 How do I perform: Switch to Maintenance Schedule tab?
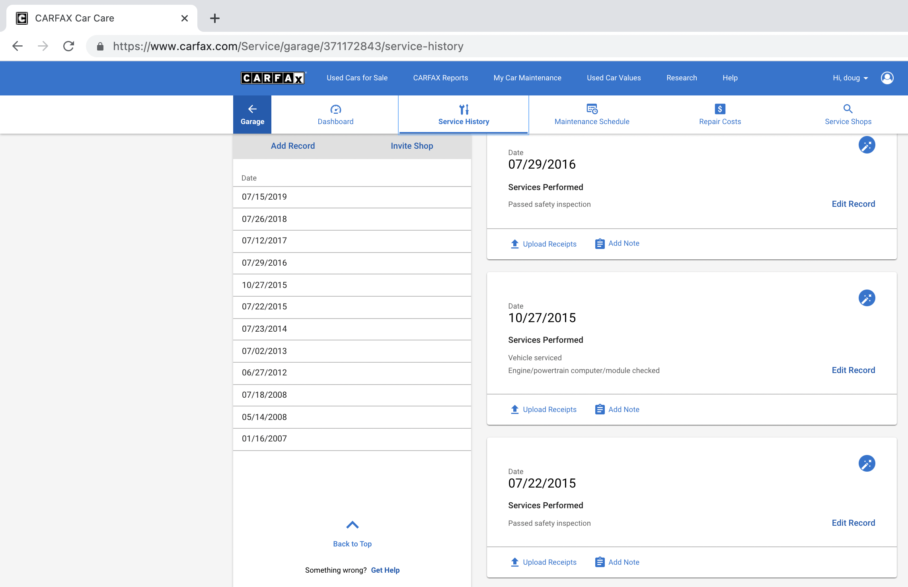pos(592,115)
